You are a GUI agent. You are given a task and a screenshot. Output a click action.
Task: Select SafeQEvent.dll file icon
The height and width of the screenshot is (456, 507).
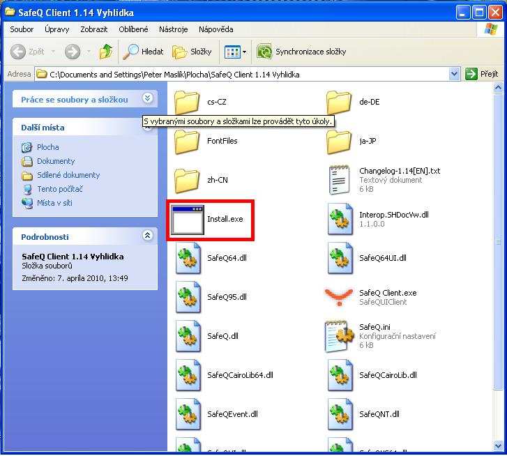188,415
